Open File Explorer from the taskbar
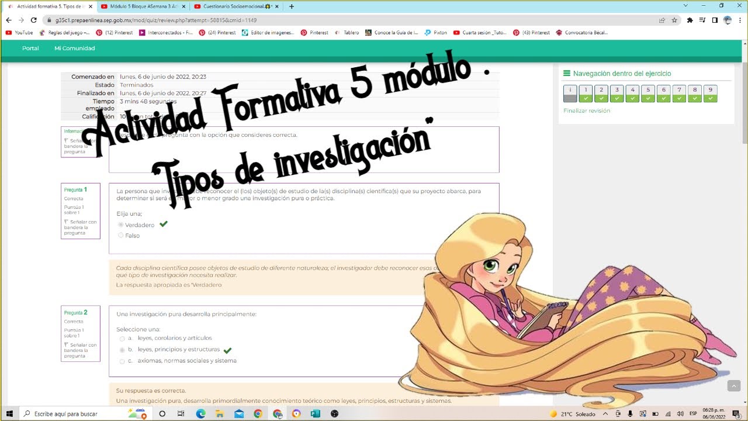The width and height of the screenshot is (748, 421). (x=220, y=413)
